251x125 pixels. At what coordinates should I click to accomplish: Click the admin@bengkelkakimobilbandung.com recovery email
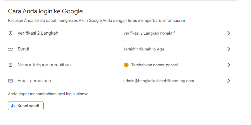(159, 81)
